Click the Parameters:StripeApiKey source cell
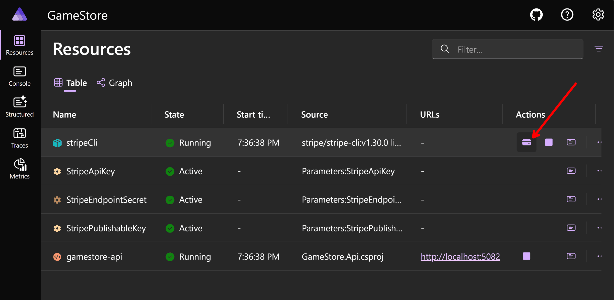 tap(348, 171)
